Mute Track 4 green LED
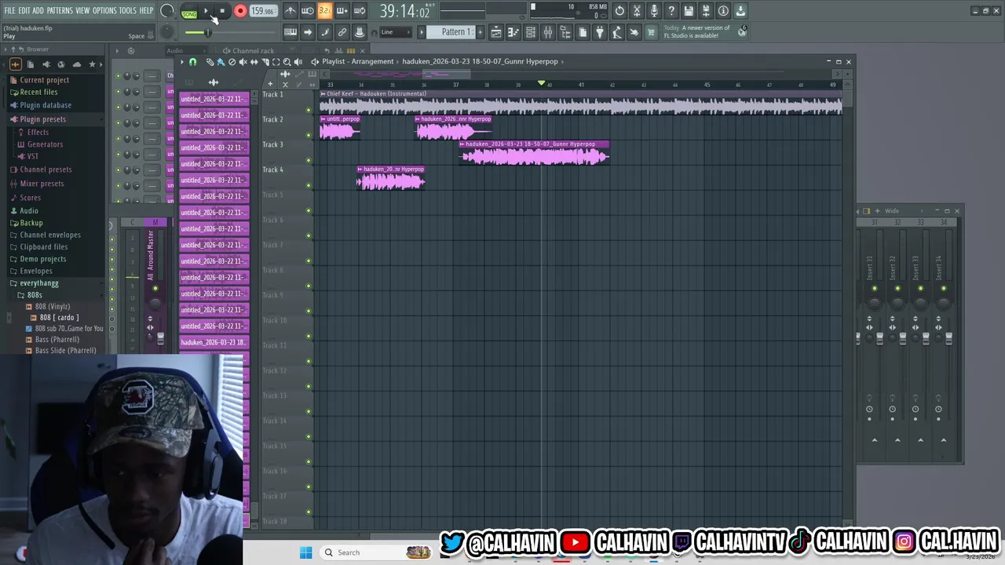Image resolution: width=1005 pixels, height=565 pixels. coord(309,185)
